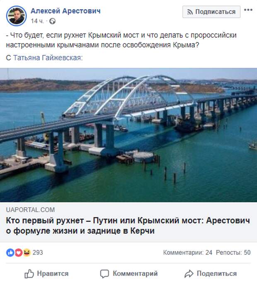Click the Поделиться share arrow button
Viewport: 257px width, 283px height.
(211, 273)
